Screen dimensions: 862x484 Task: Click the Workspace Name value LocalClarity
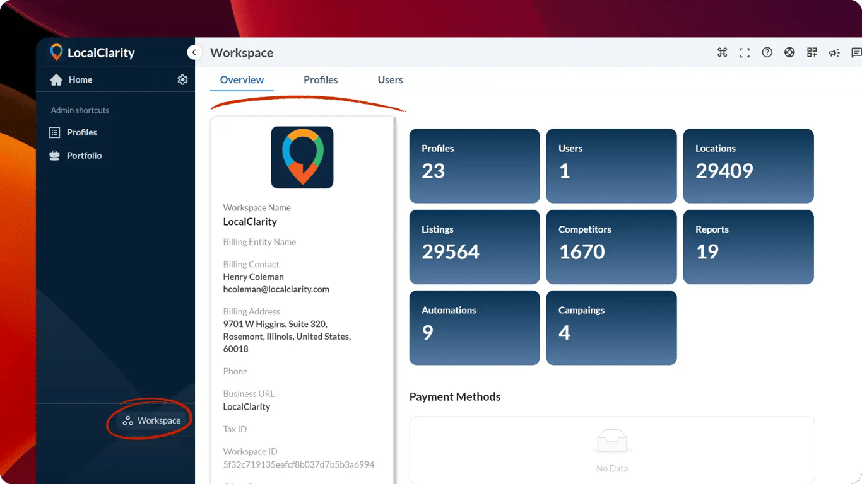250,222
